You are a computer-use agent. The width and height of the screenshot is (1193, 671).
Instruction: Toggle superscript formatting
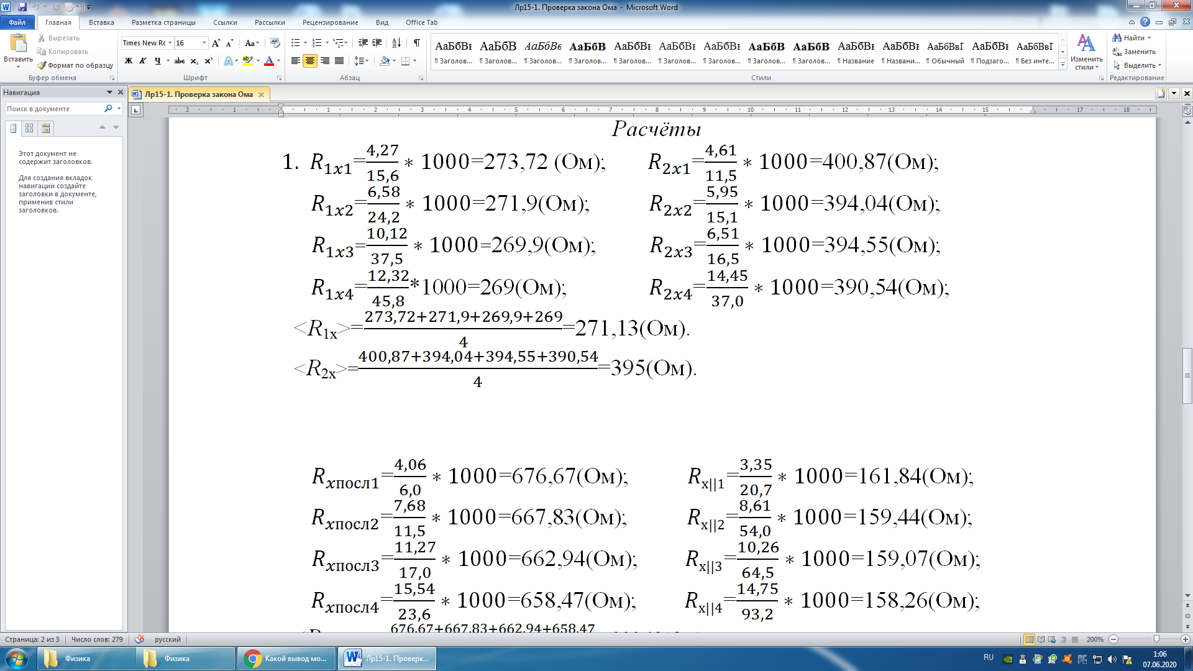(x=208, y=61)
